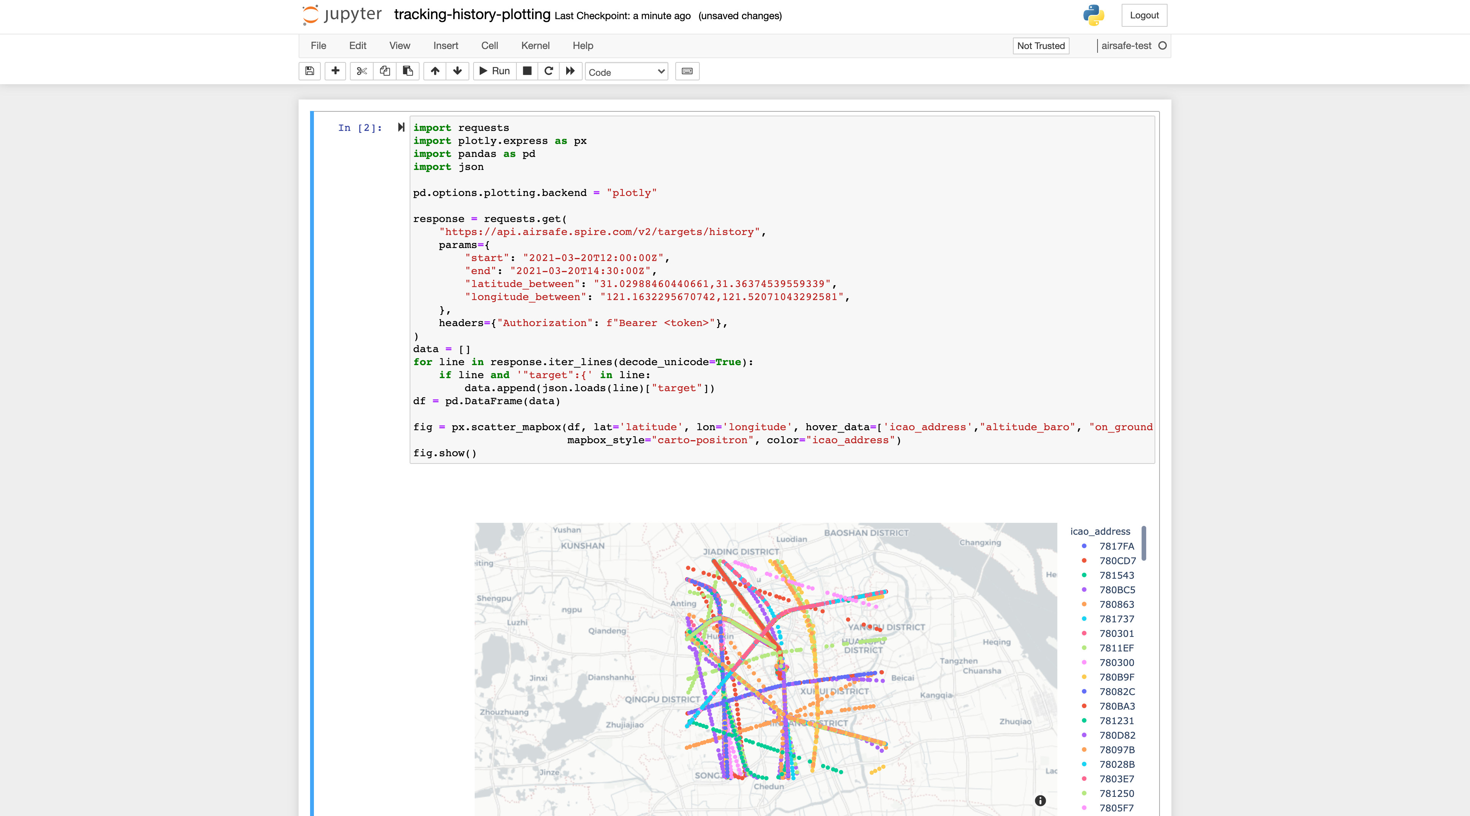Viewport: 1470px width, 816px height.
Task: Toggle legend trace 780863
Action: 1109,604
